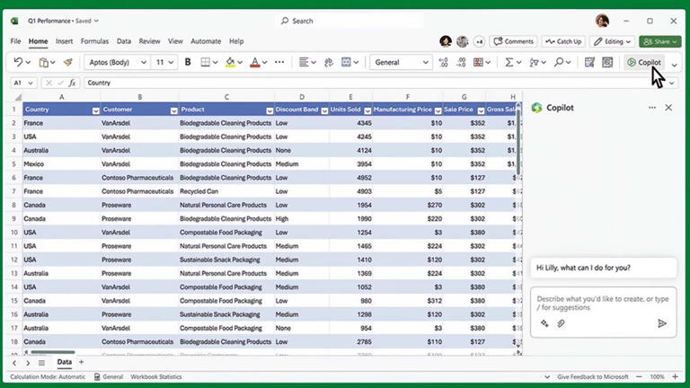Image resolution: width=690 pixels, height=388 pixels.
Task: Click the fill color bucket icon
Action: (230, 63)
